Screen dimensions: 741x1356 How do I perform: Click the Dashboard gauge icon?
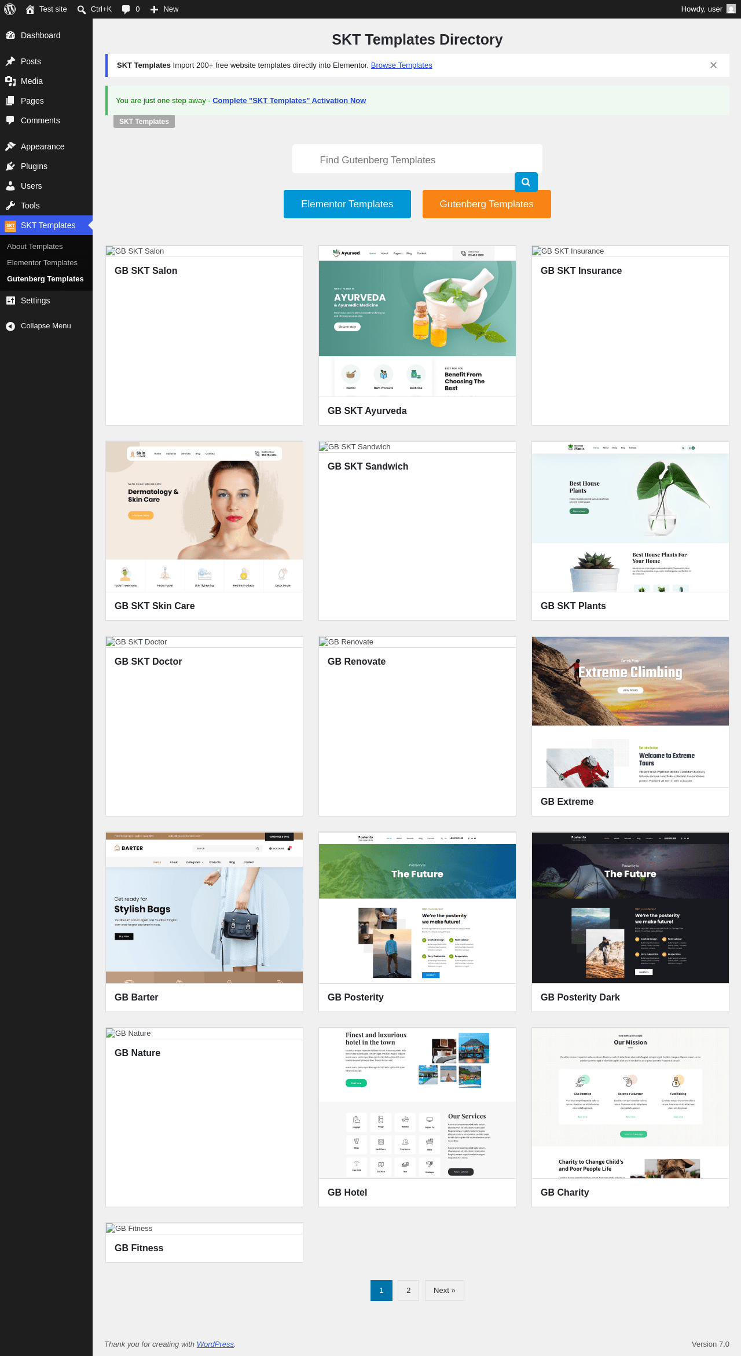point(10,35)
